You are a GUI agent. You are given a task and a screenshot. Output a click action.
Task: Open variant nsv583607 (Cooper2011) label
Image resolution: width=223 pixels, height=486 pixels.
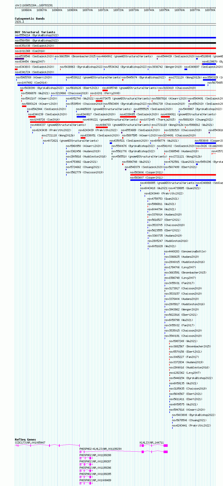click(147, 178)
